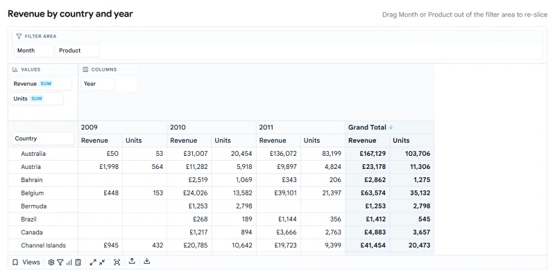Select the Austria row label

pyautogui.click(x=31, y=167)
